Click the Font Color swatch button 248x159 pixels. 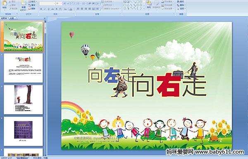coord(71,9)
